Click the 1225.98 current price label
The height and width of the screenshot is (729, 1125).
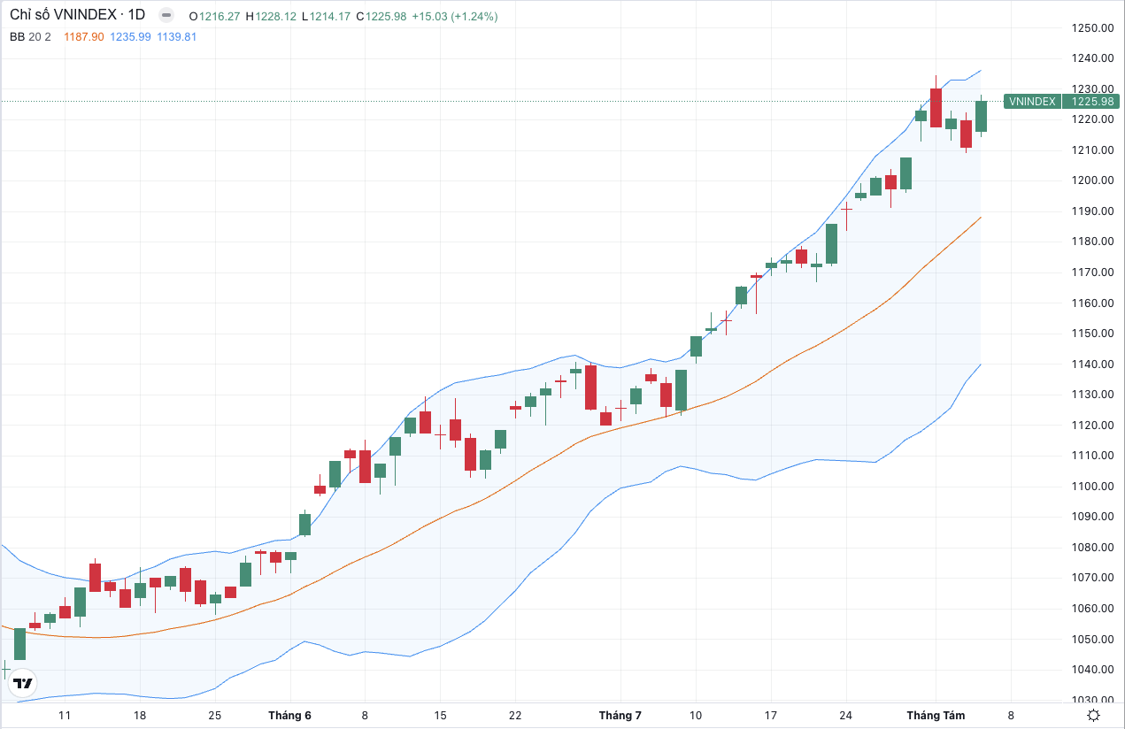tap(1092, 102)
